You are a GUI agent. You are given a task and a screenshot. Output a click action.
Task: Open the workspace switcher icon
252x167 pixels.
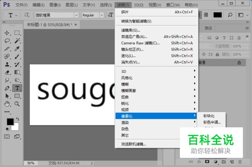[241, 15]
